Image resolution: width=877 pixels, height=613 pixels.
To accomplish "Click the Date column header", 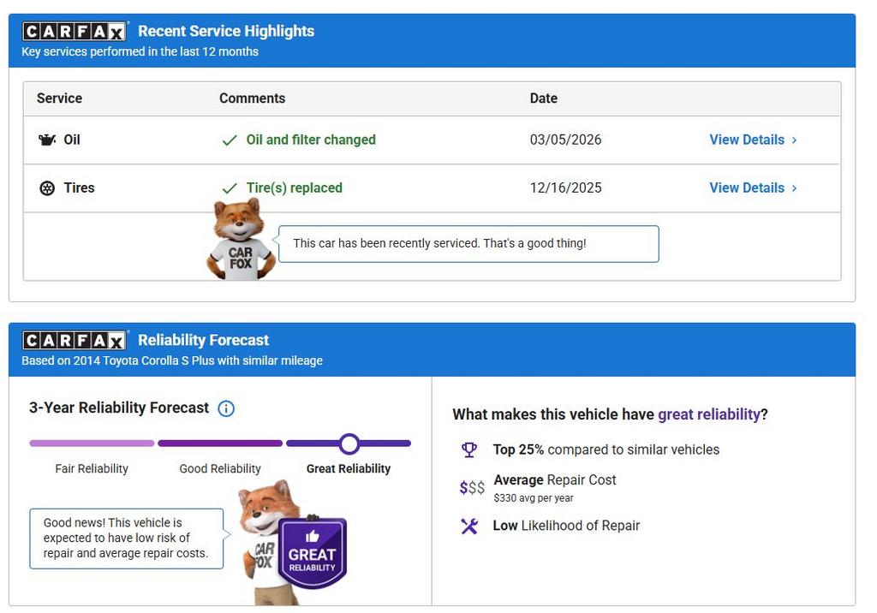I will point(544,98).
